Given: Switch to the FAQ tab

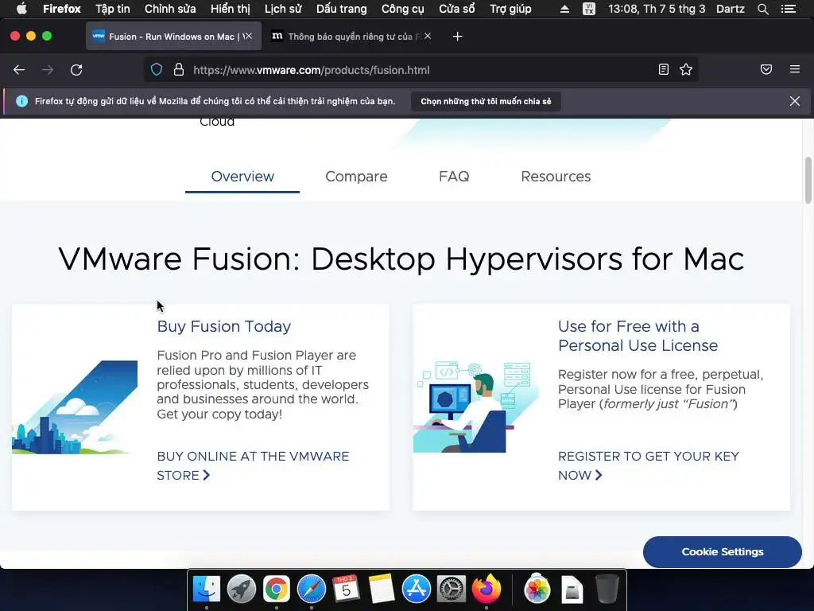Looking at the screenshot, I should pyautogui.click(x=454, y=177).
